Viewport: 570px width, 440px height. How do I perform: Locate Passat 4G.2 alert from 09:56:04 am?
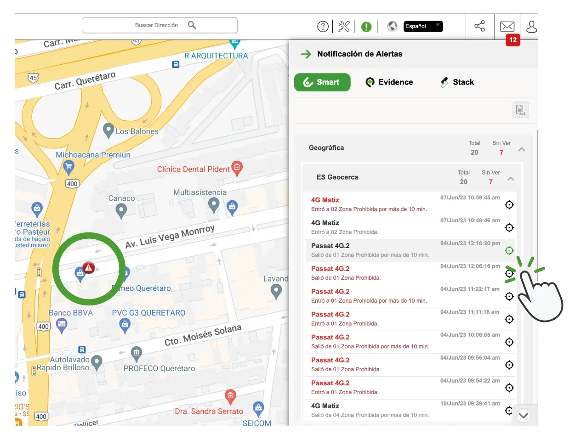coord(509,365)
